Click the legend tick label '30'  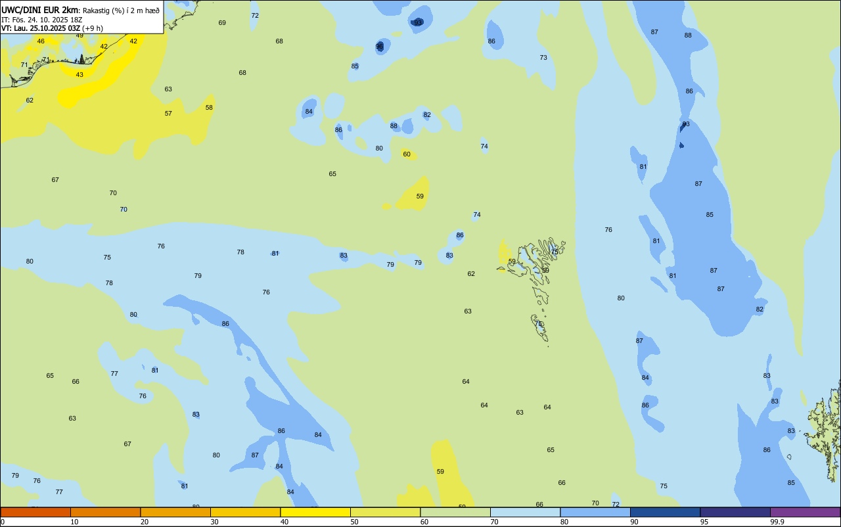pos(215,522)
